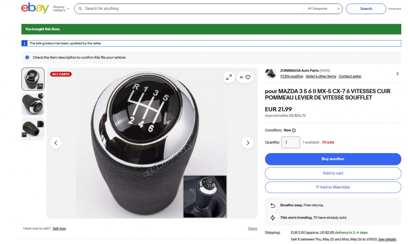Click the condition info icon next to New
Viewport: 408px width, 244px height.
(x=294, y=131)
